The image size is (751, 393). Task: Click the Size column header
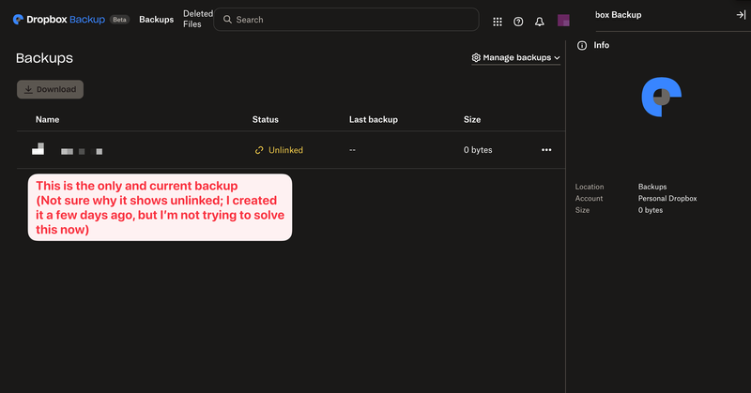tap(472, 120)
